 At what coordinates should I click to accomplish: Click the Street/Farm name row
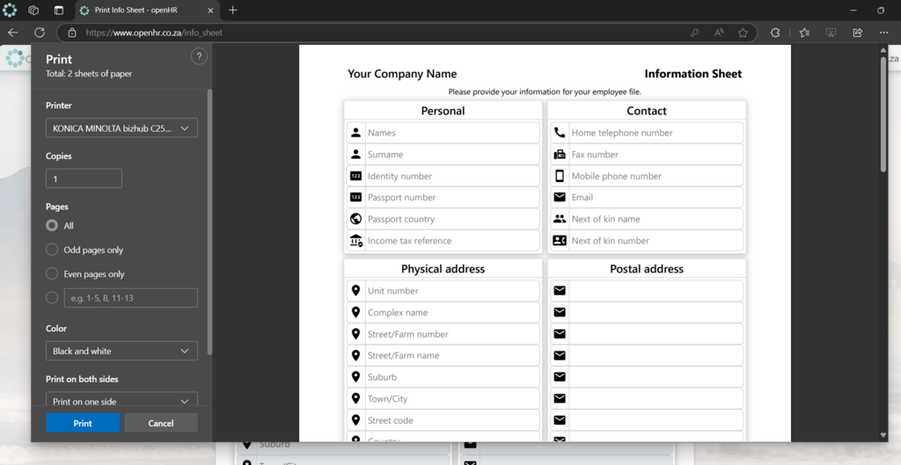point(443,355)
